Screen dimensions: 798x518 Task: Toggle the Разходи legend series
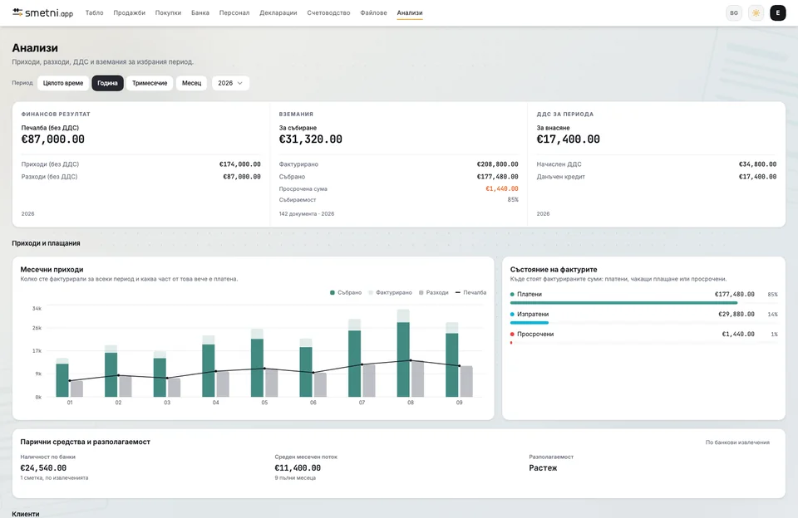point(434,292)
